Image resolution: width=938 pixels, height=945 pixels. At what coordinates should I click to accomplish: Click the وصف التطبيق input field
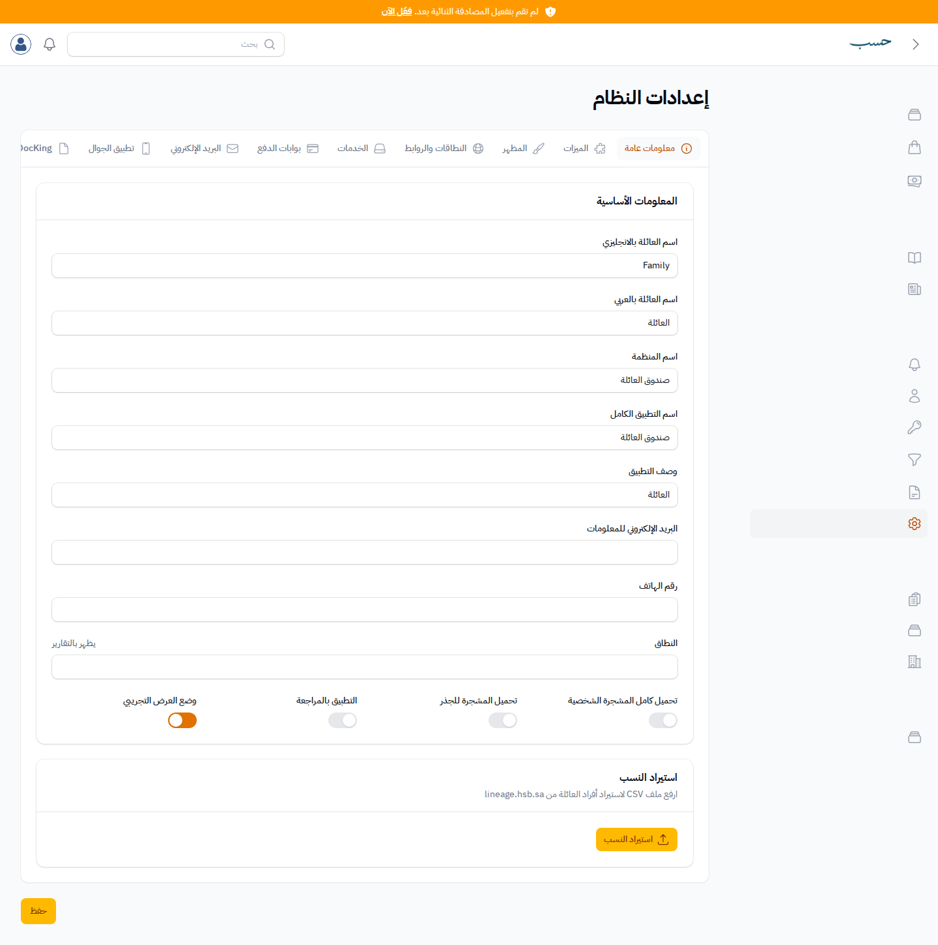coord(365,495)
